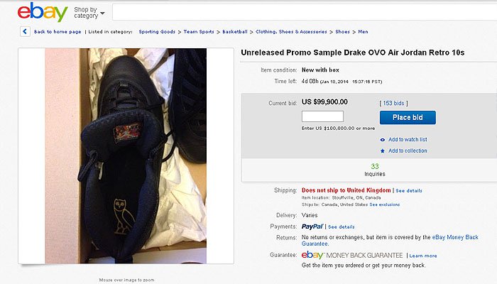Add item to watch list
The height and width of the screenshot is (284, 497).
tap(408, 139)
